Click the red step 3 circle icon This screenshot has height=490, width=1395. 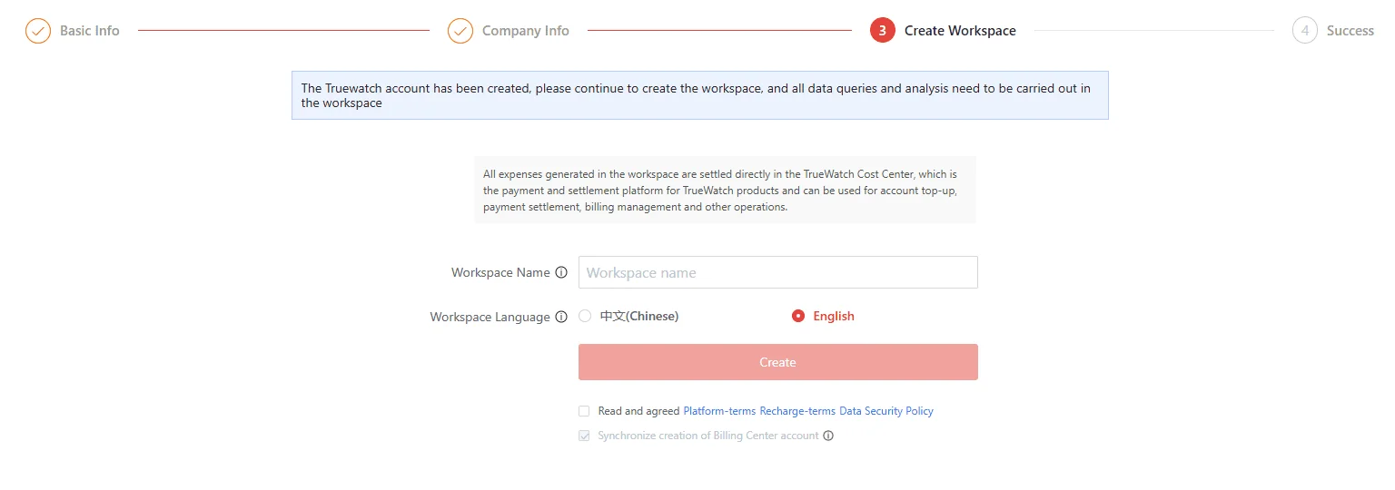(882, 31)
